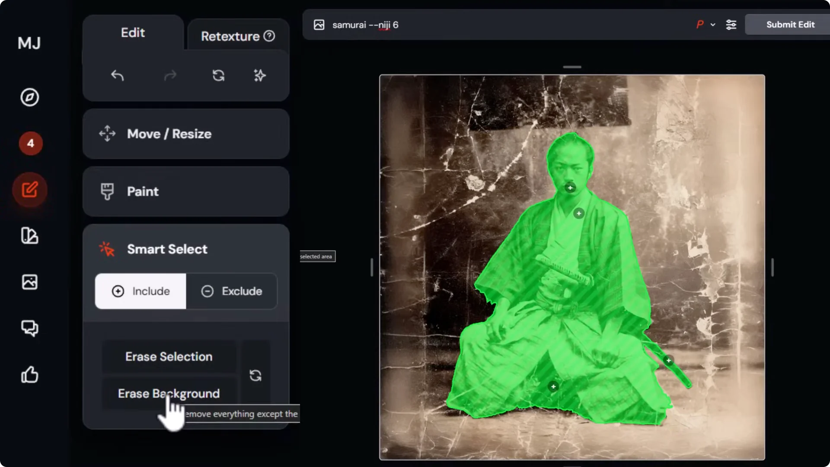Screen dimensions: 830x467
Task: Open the Paint menu option
Action: tap(143, 192)
